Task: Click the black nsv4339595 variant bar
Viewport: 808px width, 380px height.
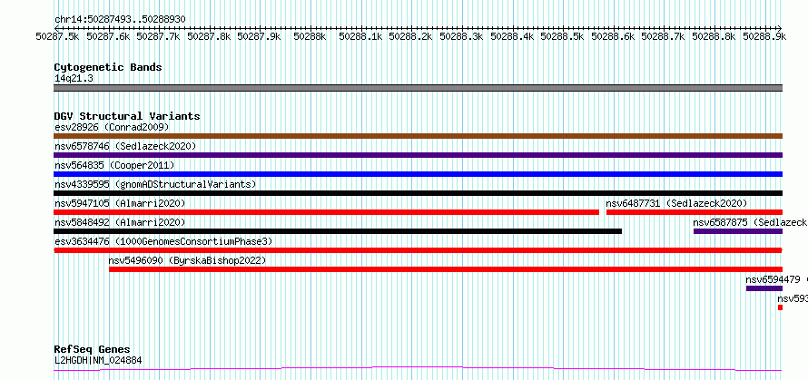Action: pyautogui.click(x=419, y=193)
